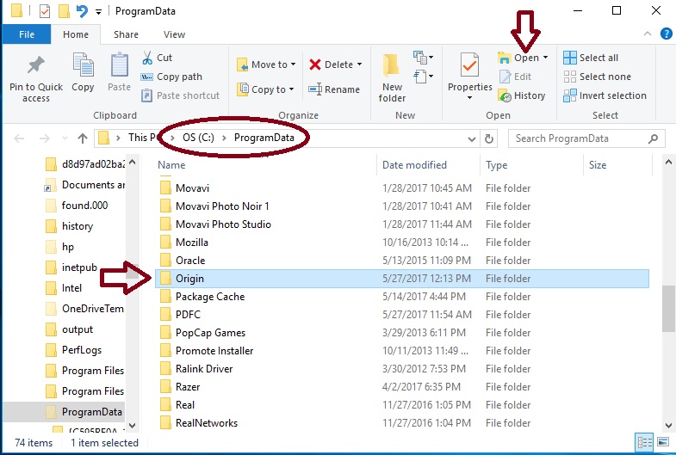Expand the Open dropdown arrow
The image size is (676, 455).
pos(546,58)
